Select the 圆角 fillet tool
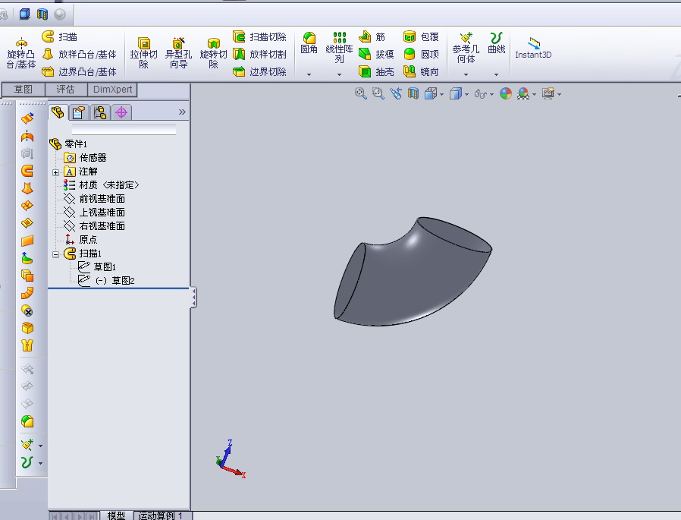This screenshot has width=681, height=520. coord(309,43)
